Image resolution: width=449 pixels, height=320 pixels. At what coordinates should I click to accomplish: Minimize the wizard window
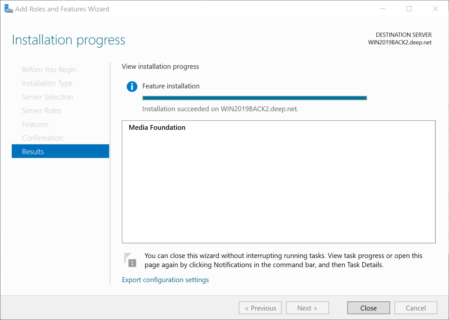click(383, 9)
